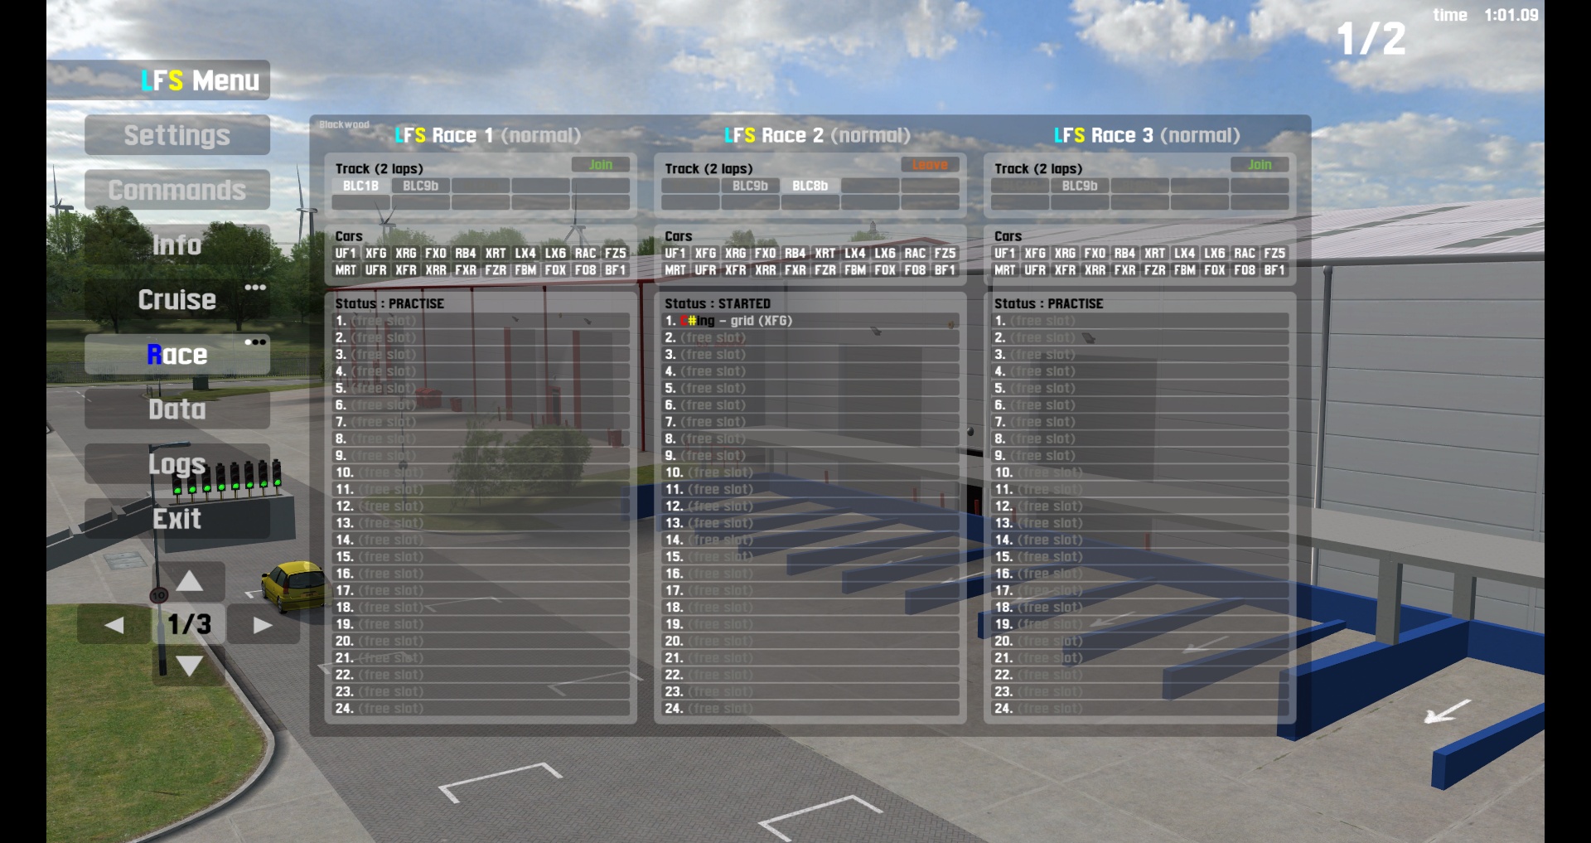Choose XRT car in Race 3
Viewport: 1591px width, 843px height.
click(1155, 253)
